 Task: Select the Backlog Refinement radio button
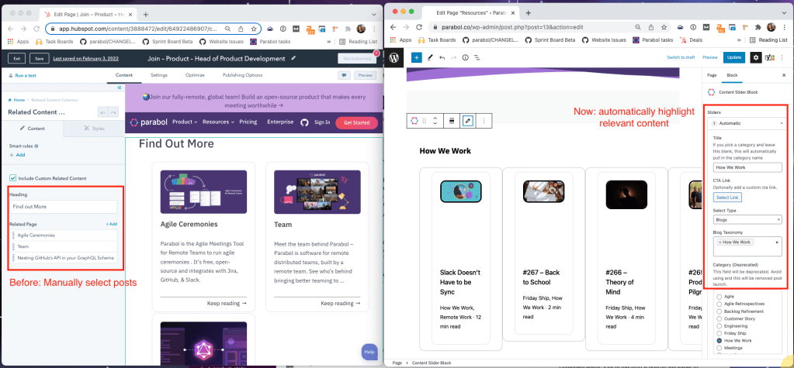(719, 311)
